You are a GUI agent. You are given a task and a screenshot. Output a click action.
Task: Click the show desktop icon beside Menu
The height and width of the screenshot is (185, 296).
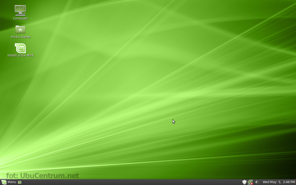point(19,182)
